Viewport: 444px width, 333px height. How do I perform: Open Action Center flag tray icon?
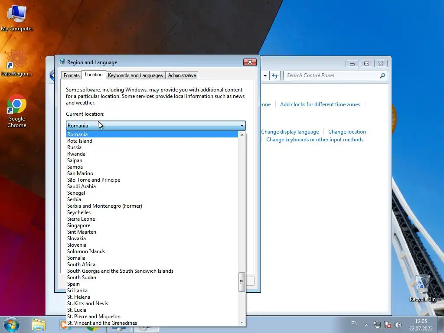coord(388,325)
